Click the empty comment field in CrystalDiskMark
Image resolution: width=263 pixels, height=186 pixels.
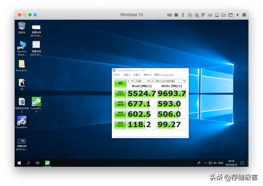pos(150,134)
